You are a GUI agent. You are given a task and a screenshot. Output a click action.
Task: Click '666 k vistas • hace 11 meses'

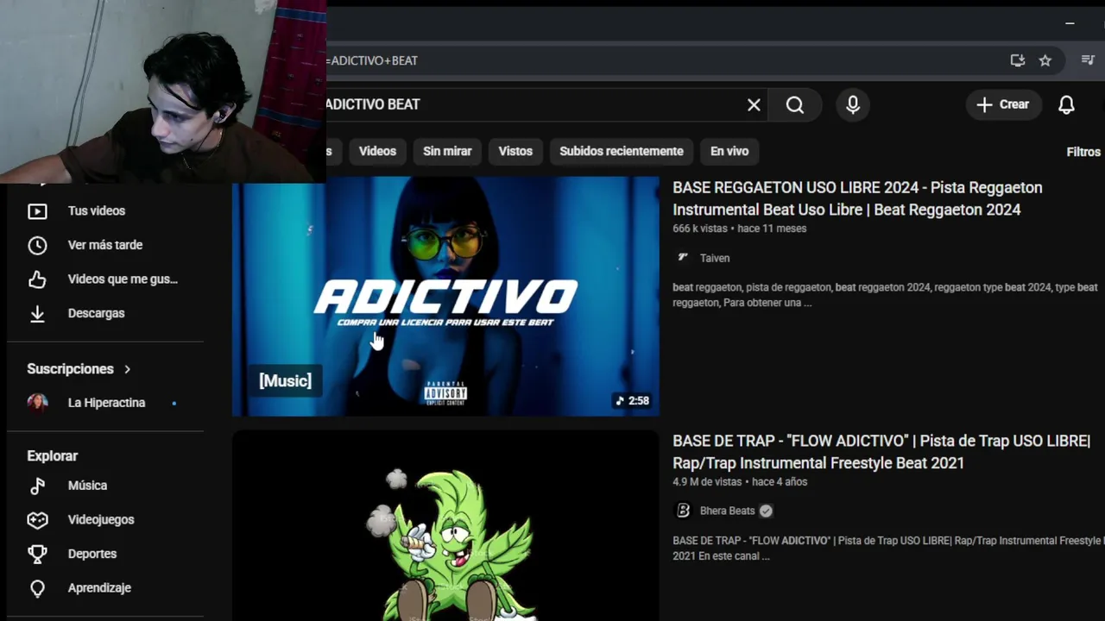coord(740,229)
